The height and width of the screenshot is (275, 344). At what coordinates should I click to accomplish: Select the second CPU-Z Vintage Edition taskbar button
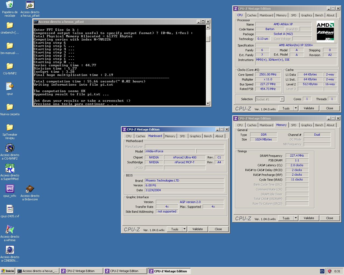pyautogui.click(x=126, y=271)
